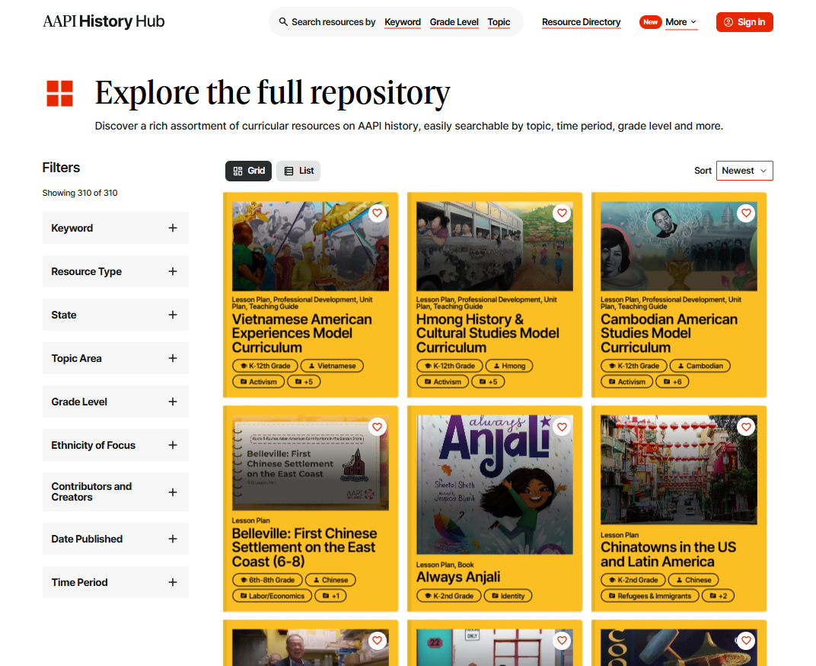
Task: Switch to List view
Action: pyautogui.click(x=298, y=171)
